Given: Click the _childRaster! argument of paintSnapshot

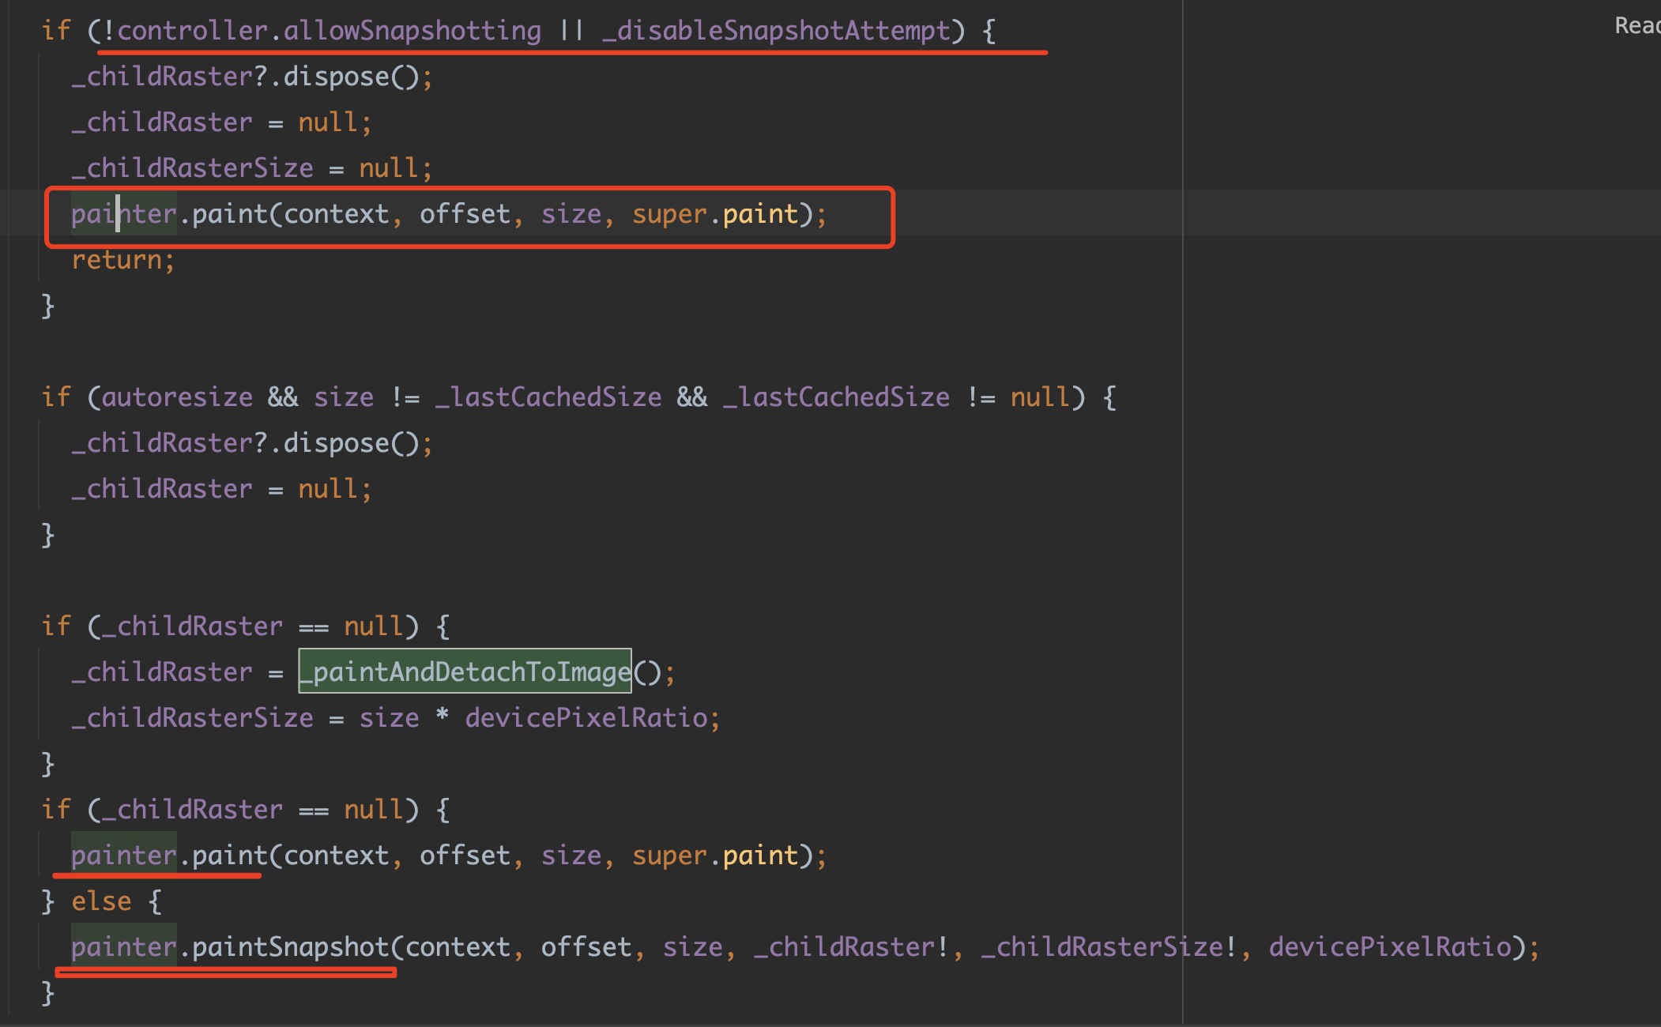Looking at the screenshot, I should click(x=850, y=947).
